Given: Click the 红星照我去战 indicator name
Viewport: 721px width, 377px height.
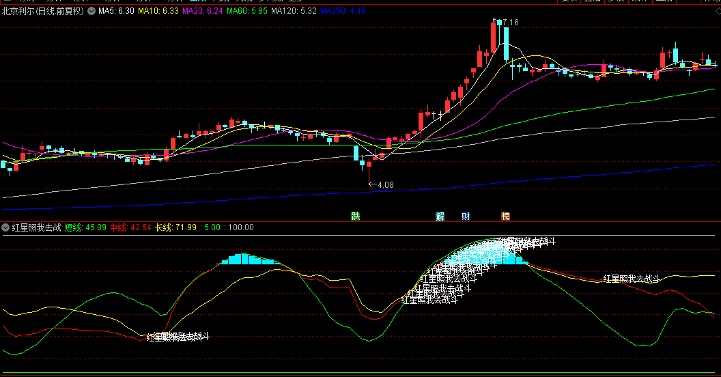Looking at the screenshot, I should 36,227.
